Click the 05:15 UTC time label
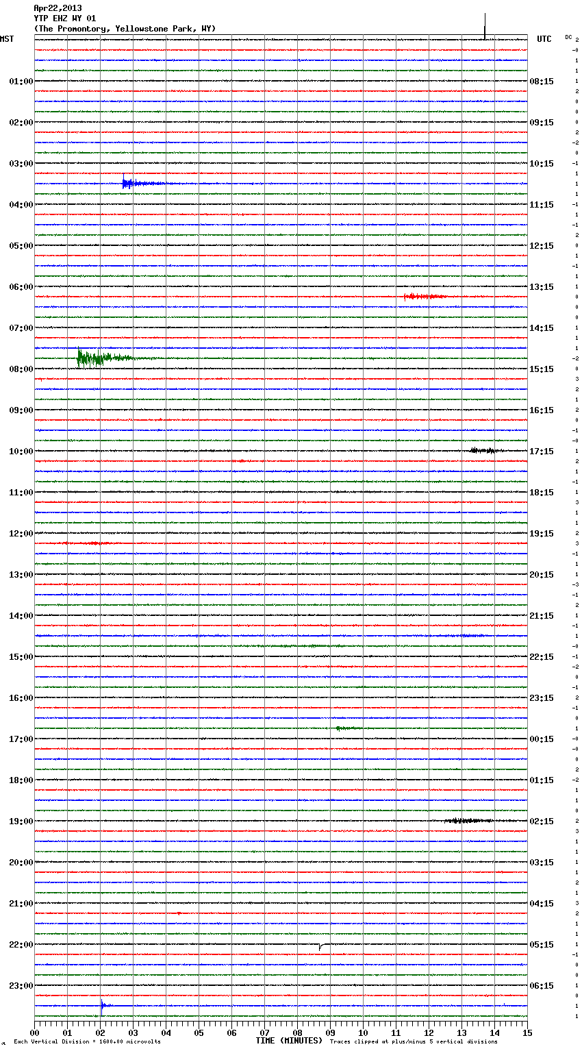 [x=542, y=945]
